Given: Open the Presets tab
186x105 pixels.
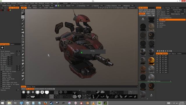Looking at the screenshot, I should (12, 44).
